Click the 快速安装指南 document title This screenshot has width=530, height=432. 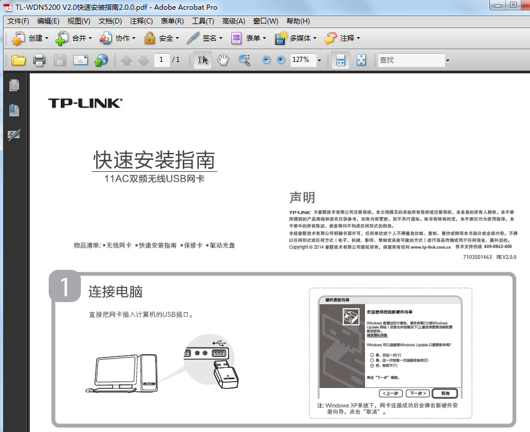[155, 159]
